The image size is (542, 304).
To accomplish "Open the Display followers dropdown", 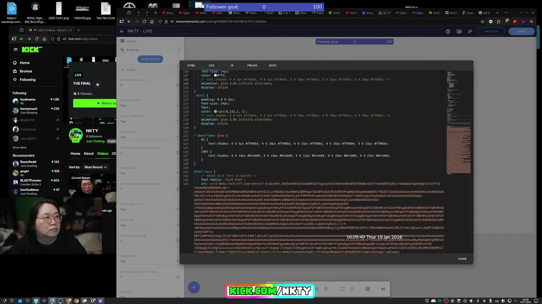I will pyautogui.click(x=150, y=106).
